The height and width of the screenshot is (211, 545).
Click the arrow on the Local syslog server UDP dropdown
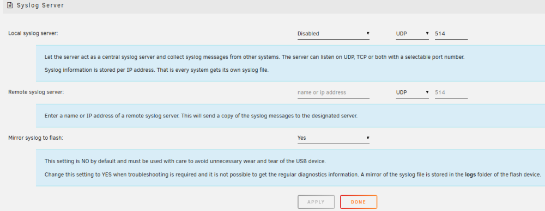pos(427,34)
